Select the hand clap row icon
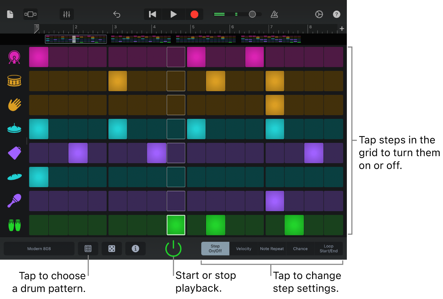 pos(14,105)
